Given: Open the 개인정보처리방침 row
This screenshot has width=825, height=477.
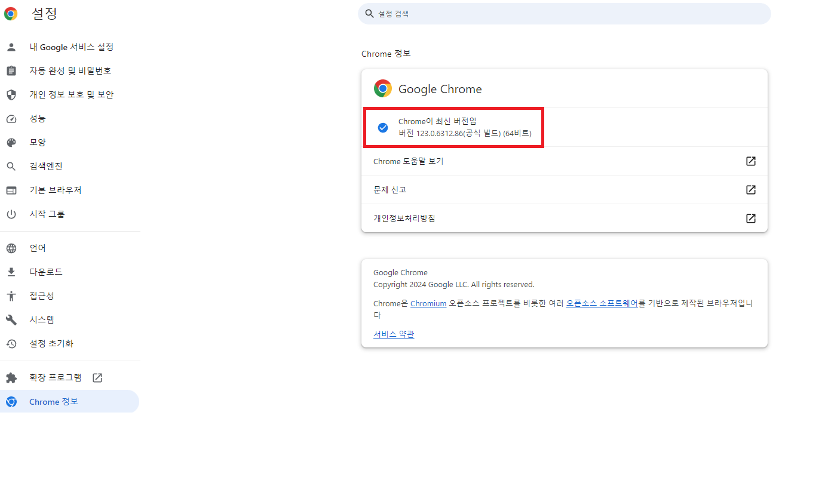Looking at the screenshot, I should (564, 219).
